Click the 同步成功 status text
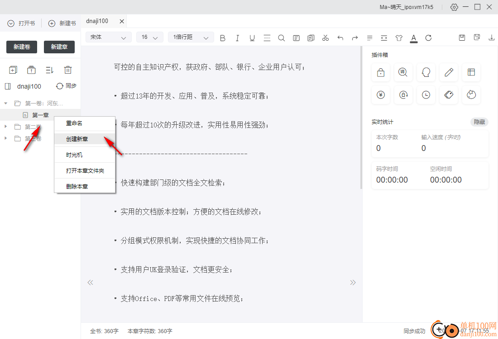The image size is (498, 339). tap(414, 331)
